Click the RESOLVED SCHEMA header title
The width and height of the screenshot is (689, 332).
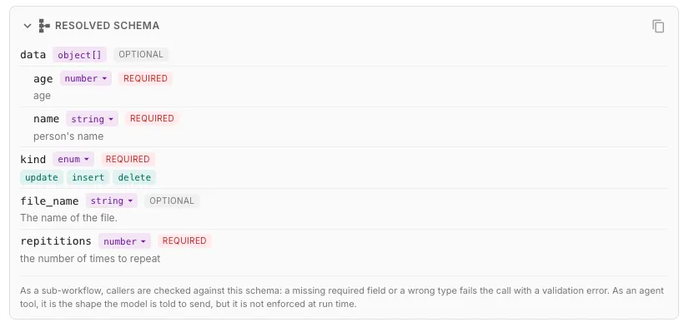pyautogui.click(x=108, y=26)
